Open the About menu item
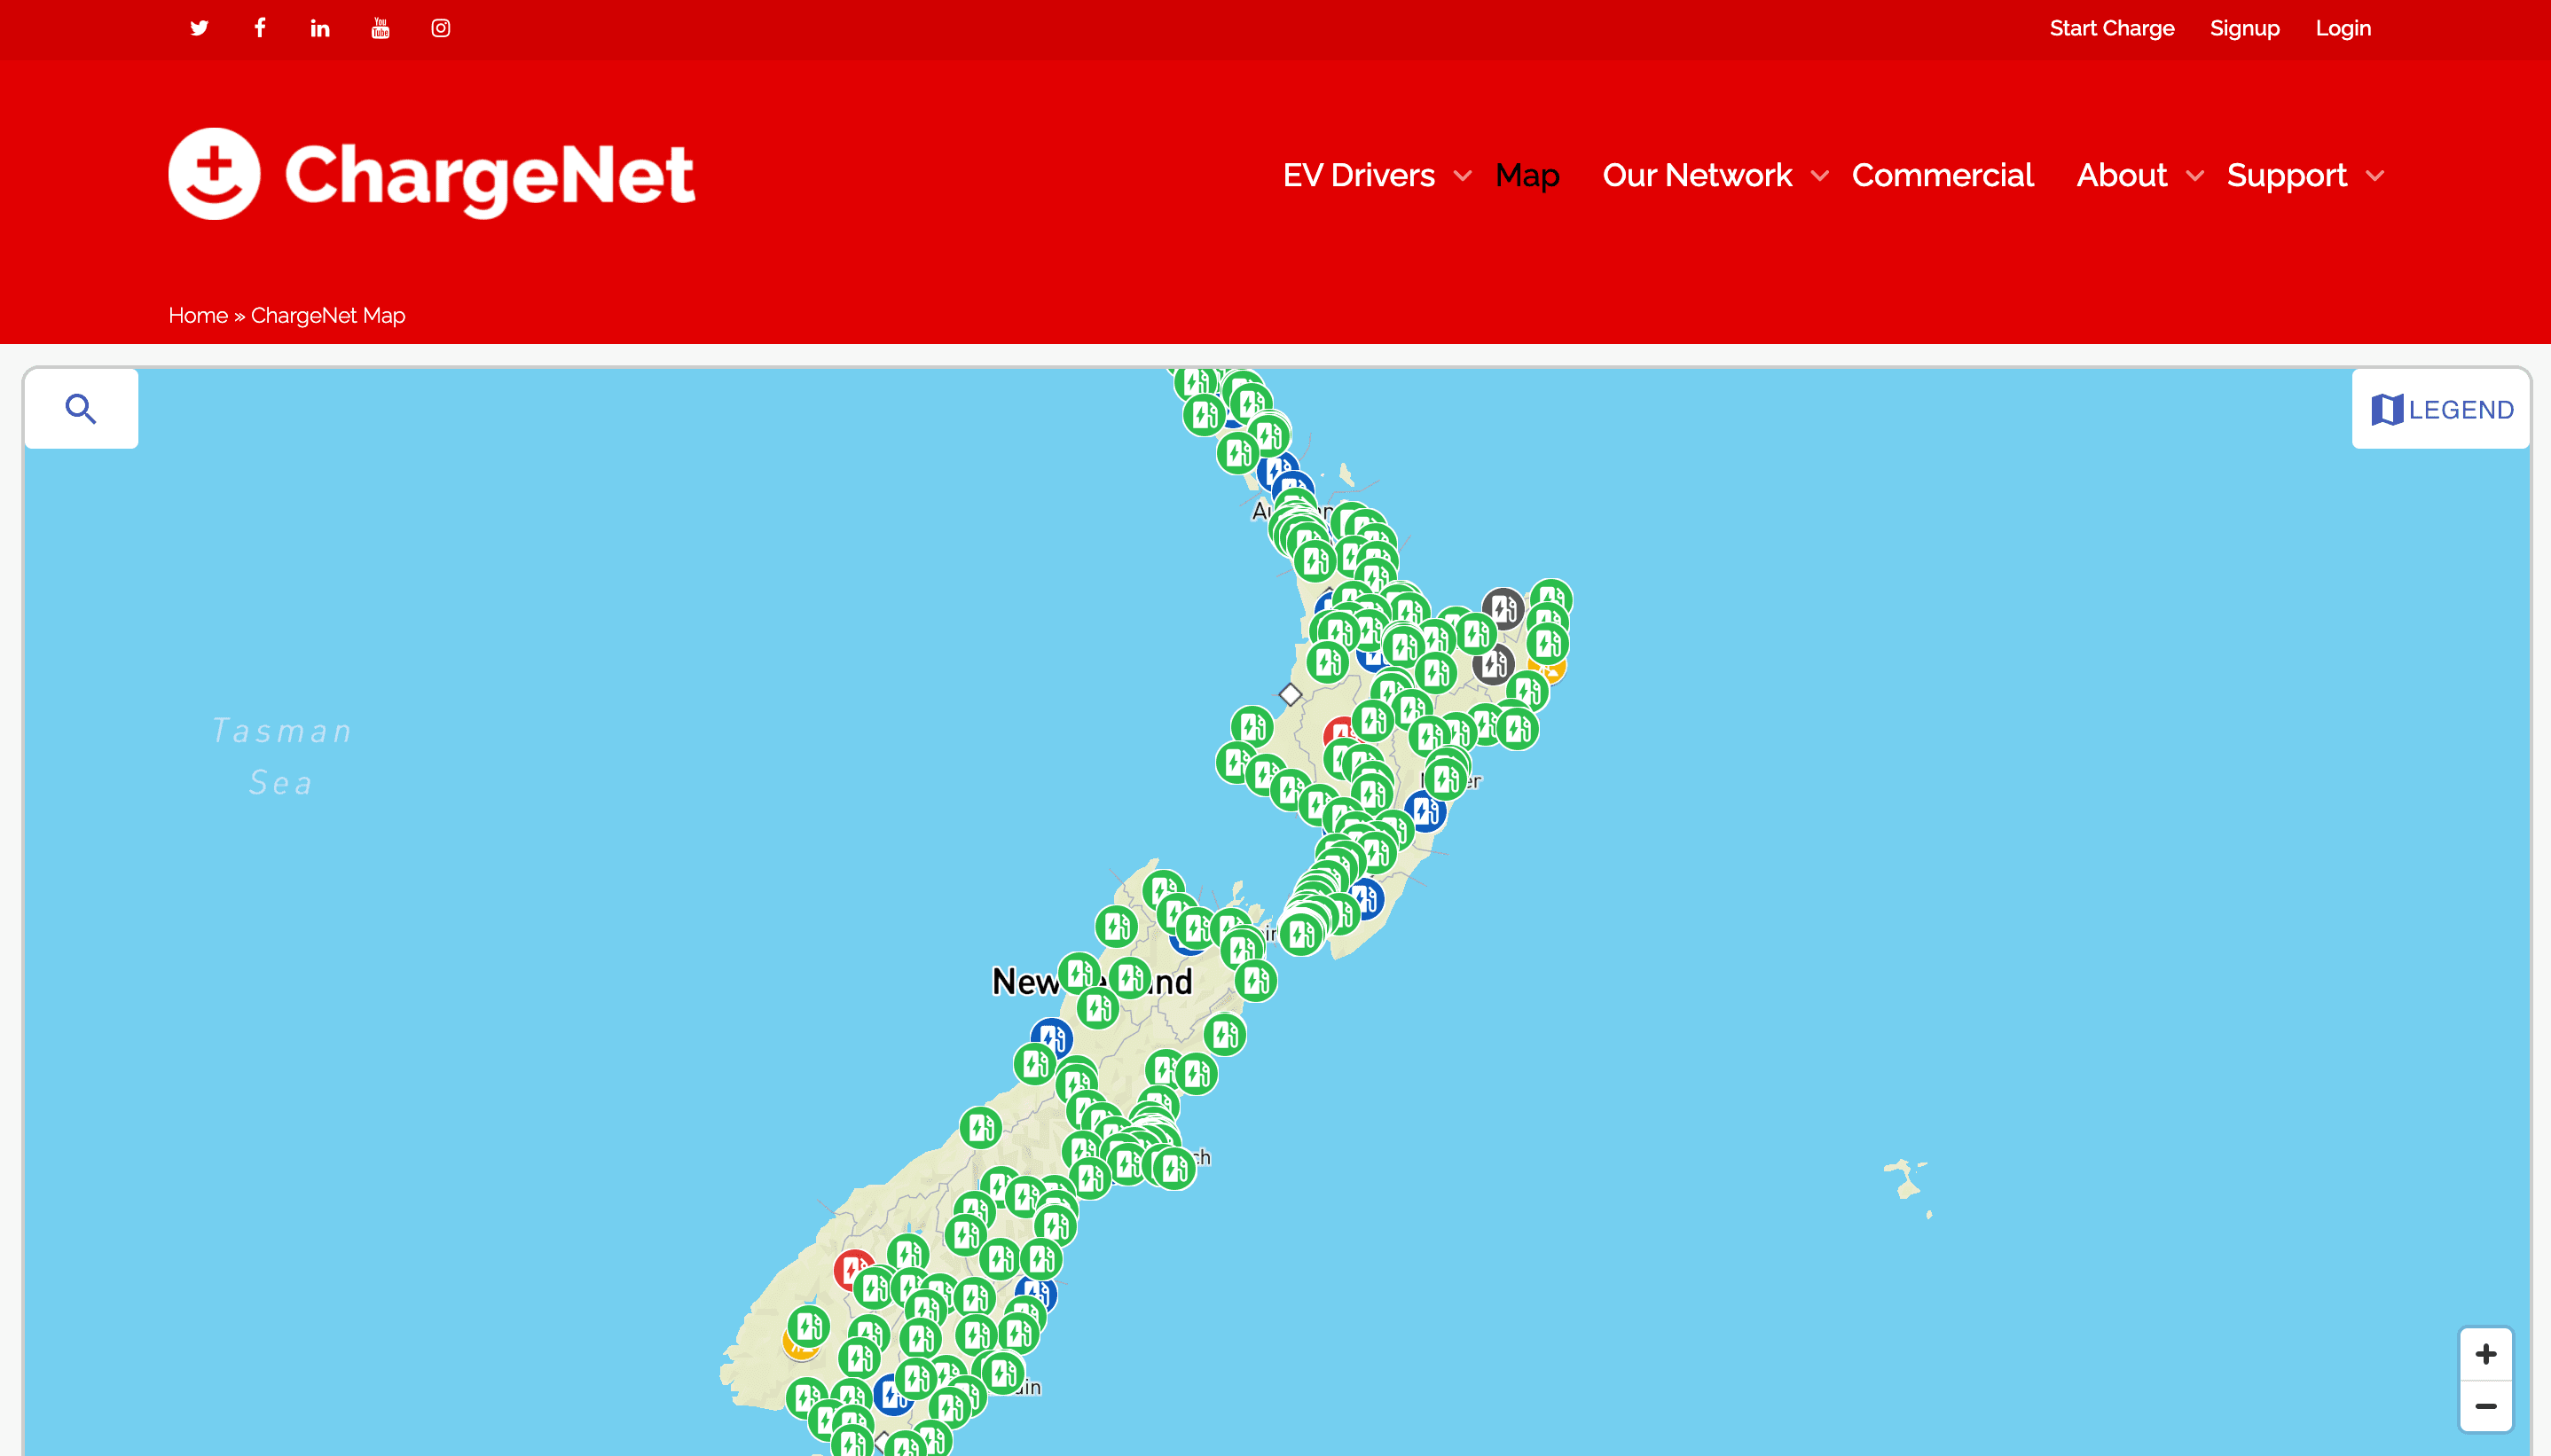Image resolution: width=2551 pixels, height=1456 pixels. coord(2121,175)
